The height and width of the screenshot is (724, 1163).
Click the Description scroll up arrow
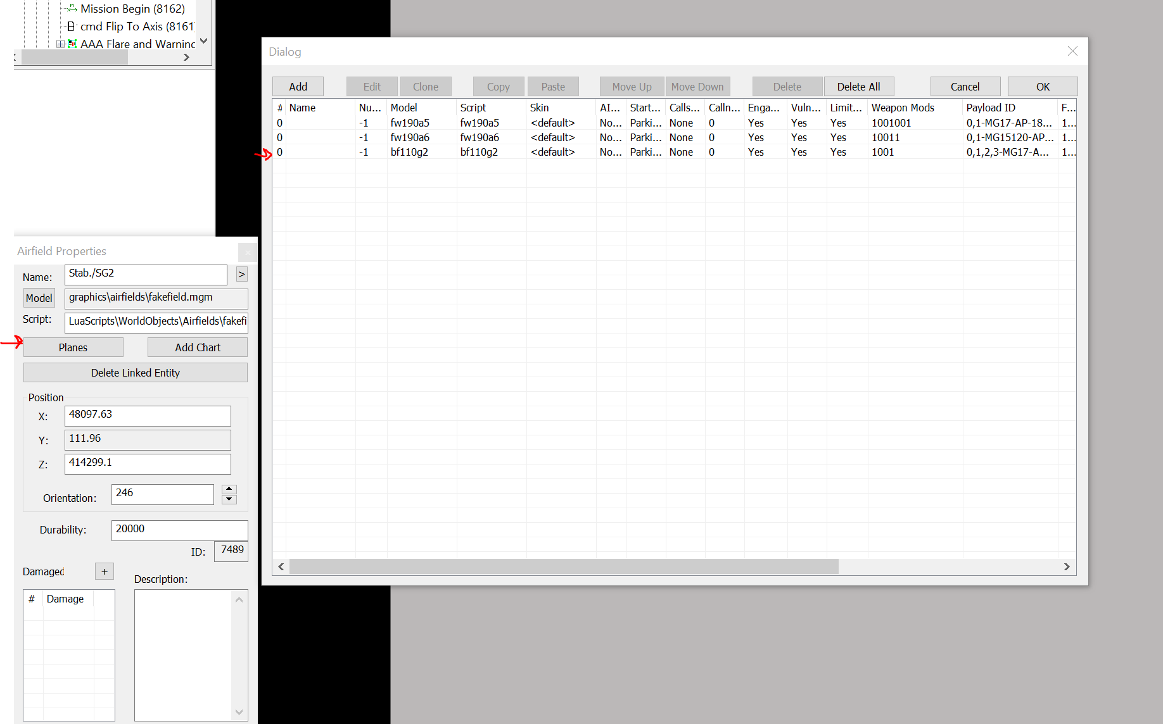pyautogui.click(x=239, y=599)
